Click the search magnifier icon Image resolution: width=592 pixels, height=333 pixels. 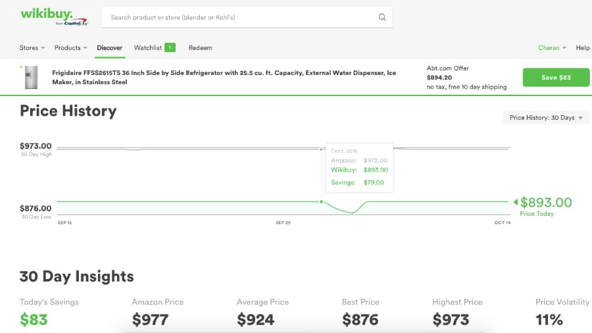(x=382, y=17)
